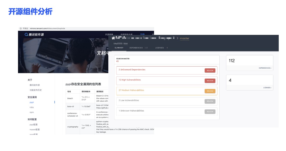This screenshot has width=286, height=151.
Task: Review the 2 Low Vulnerabilities
Action: tap(210, 101)
